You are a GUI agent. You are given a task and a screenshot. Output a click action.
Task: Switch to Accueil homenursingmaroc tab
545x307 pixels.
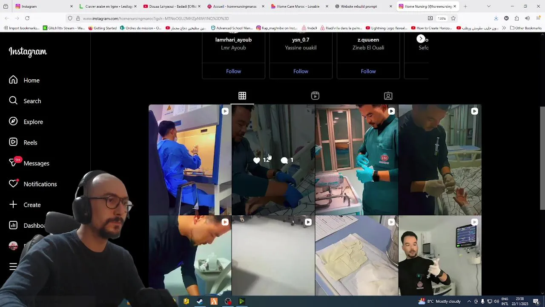pyautogui.click(x=236, y=6)
